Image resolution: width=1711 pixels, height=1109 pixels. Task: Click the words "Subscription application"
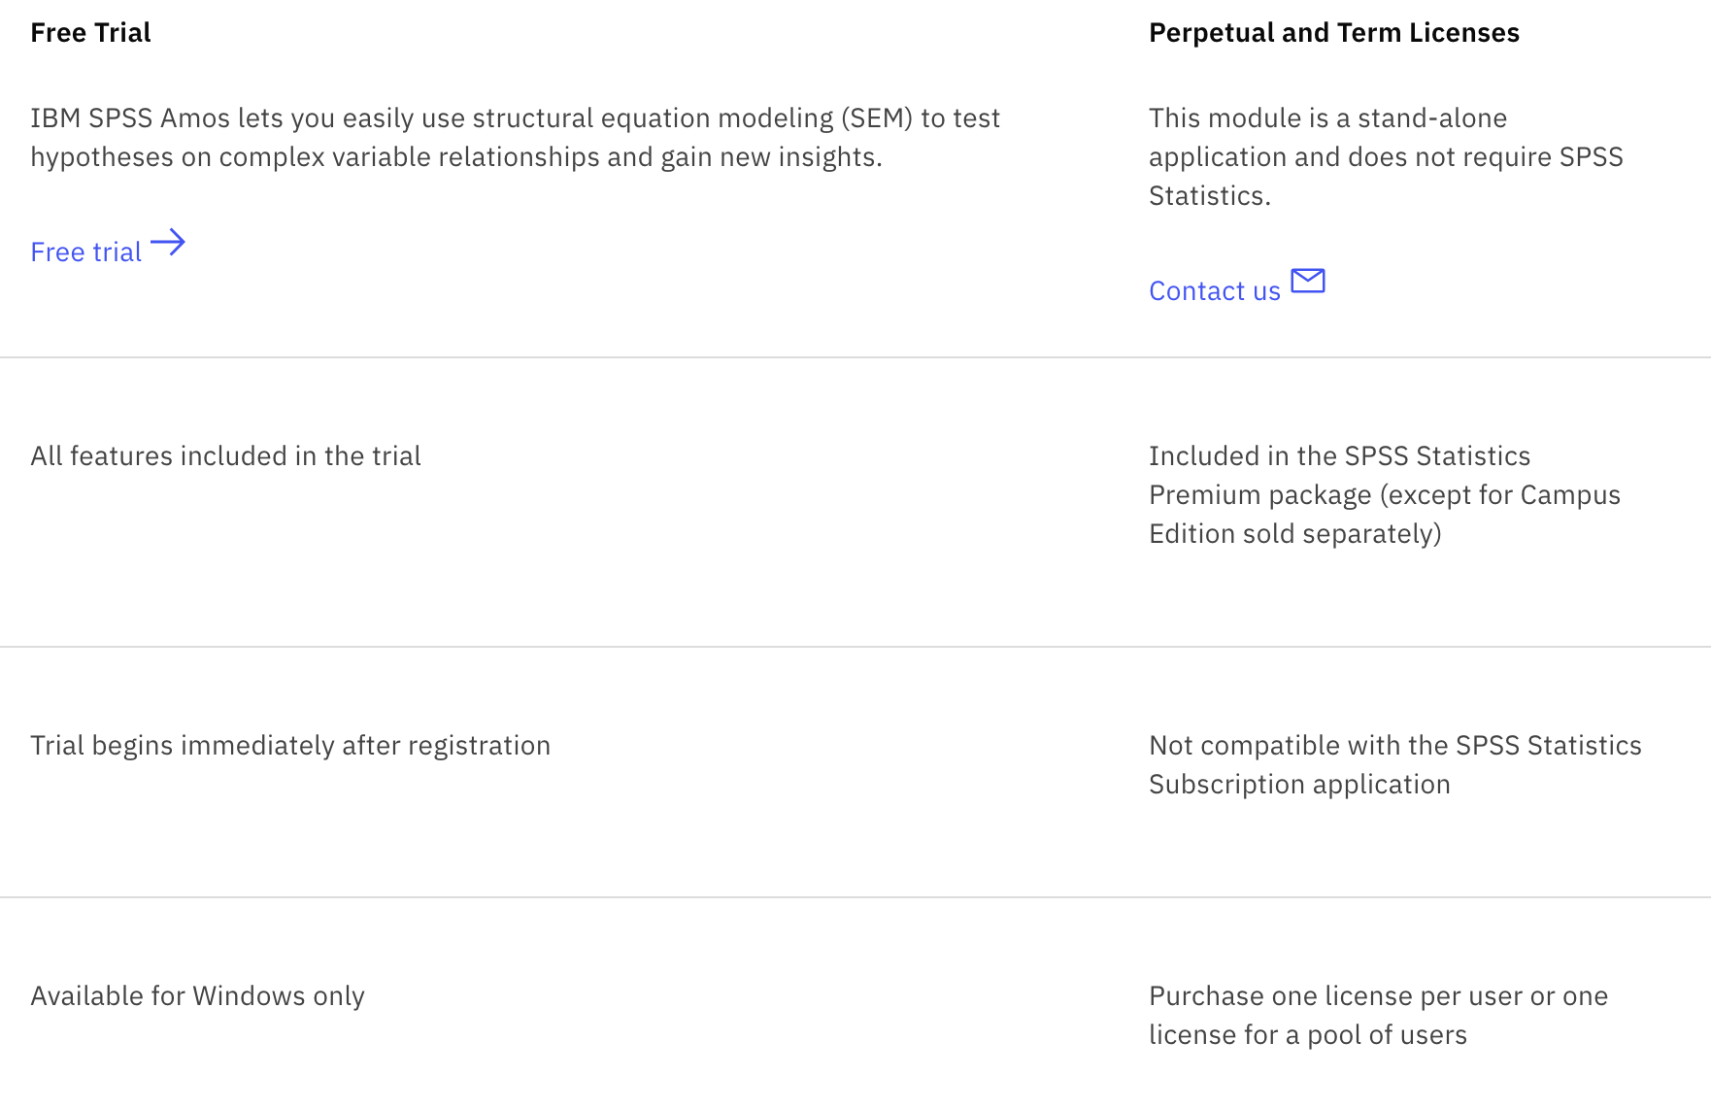coord(1299,785)
